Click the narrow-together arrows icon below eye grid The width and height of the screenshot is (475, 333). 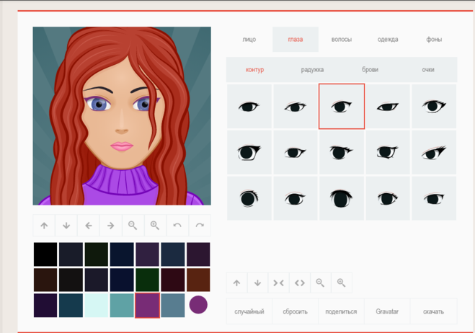(278, 283)
